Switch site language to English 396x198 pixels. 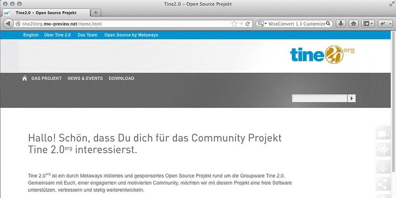click(31, 35)
